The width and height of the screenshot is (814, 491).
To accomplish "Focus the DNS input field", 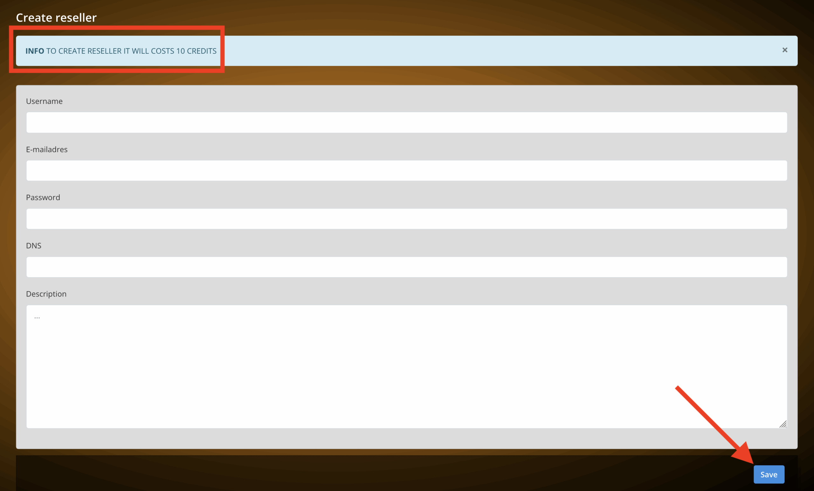I will coord(407,267).
